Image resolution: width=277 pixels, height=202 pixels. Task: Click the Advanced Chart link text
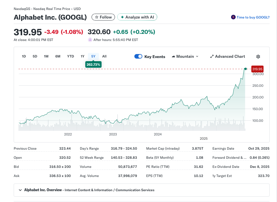click(230, 57)
